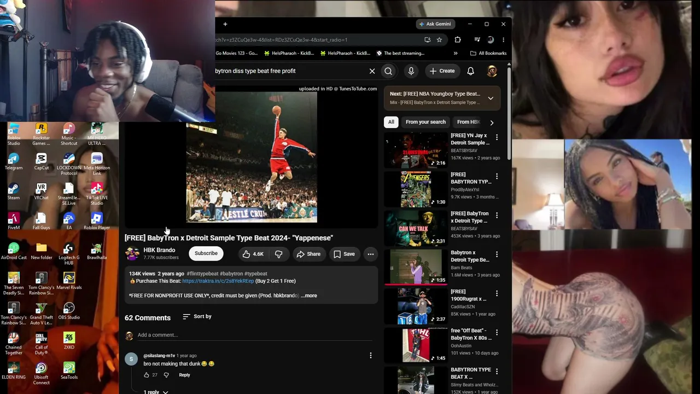The image size is (700, 394).
Task: Open HBK Brando channel avatar
Action: (x=132, y=254)
